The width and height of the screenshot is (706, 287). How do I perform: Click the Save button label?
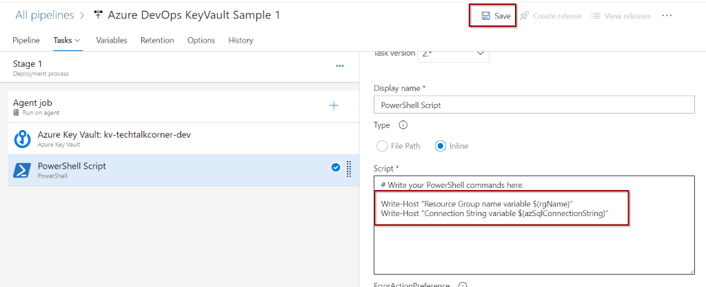pos(503,16)
